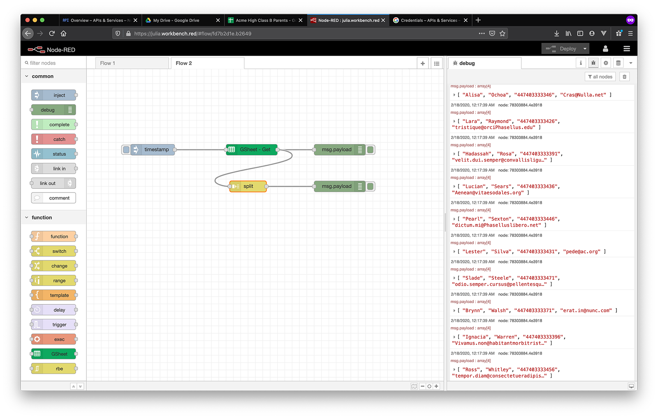Expand the Lara Raymond array message

[x=454, y=121]
